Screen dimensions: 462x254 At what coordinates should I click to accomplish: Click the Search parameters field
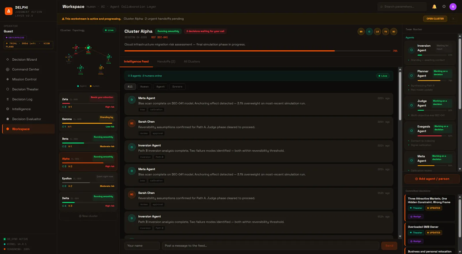[402, 7]
